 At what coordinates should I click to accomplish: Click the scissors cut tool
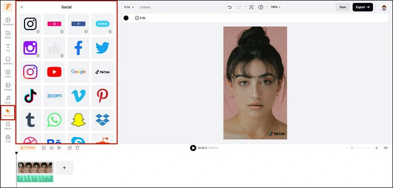[x=59, y=148]
